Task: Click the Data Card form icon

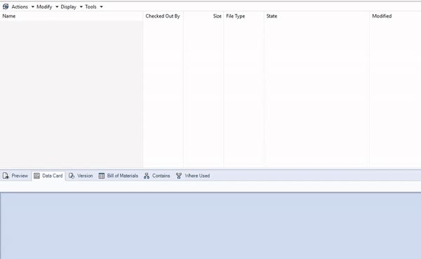Action: click(36, 176)
